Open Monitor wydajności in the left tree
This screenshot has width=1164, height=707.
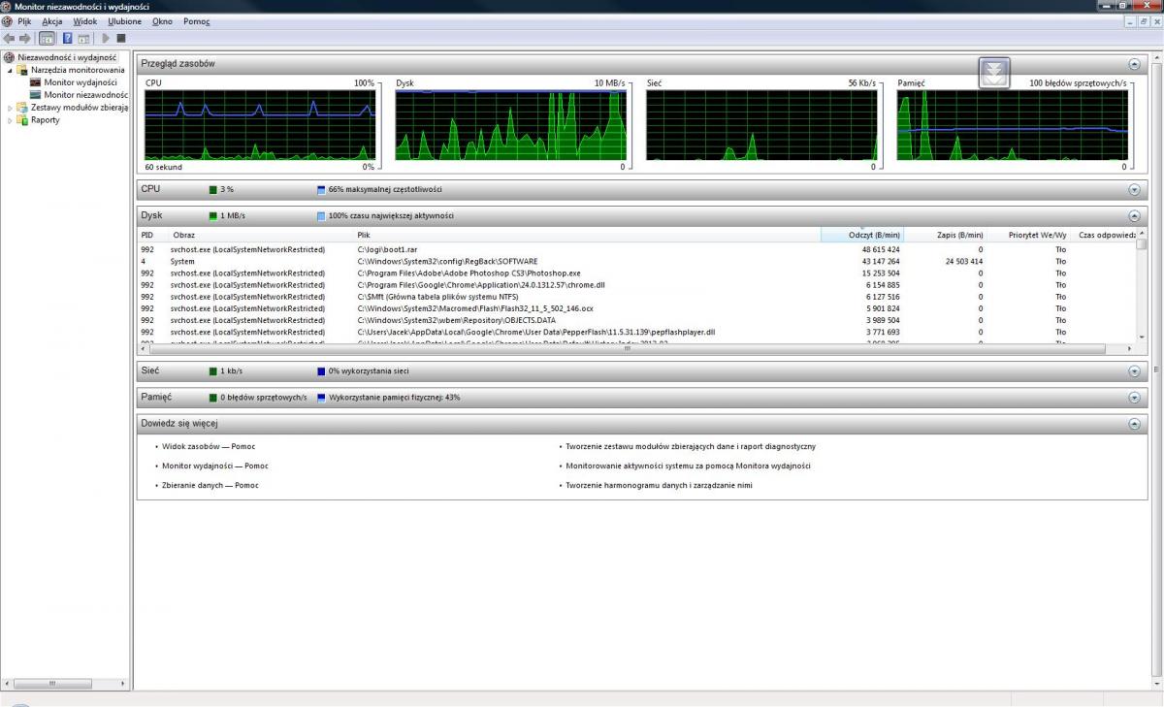coord(81,82)
